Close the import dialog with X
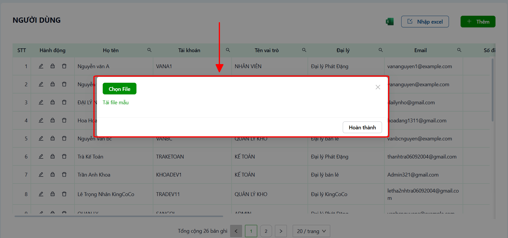The height and width of the screenshot is (238, 508). click(x=378, y=87)
